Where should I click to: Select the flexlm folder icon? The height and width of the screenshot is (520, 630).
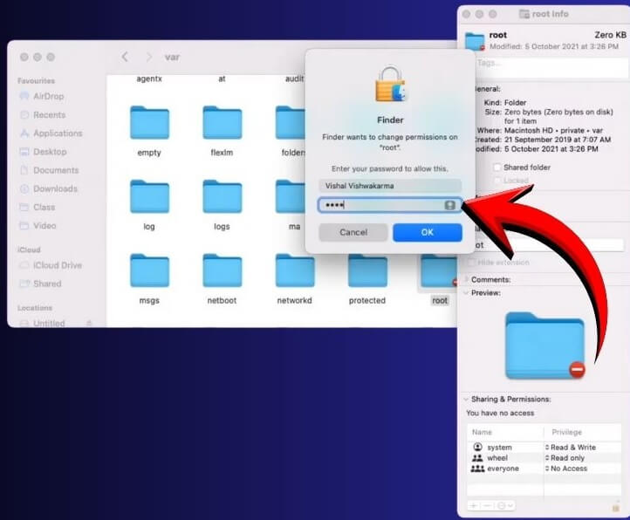[x=223, y=122]
